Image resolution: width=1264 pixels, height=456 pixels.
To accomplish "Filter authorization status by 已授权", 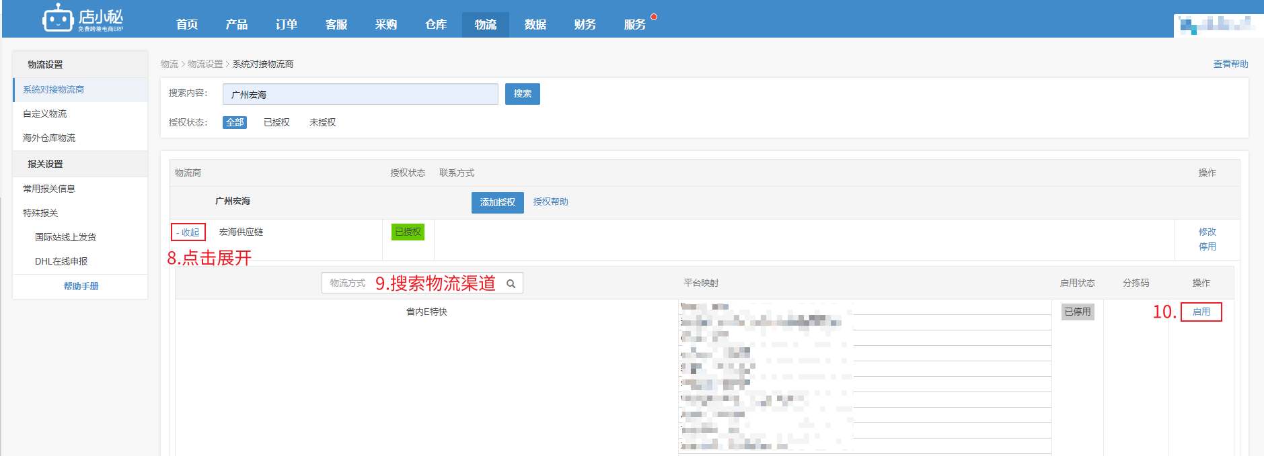I will (x=276, y=122).
